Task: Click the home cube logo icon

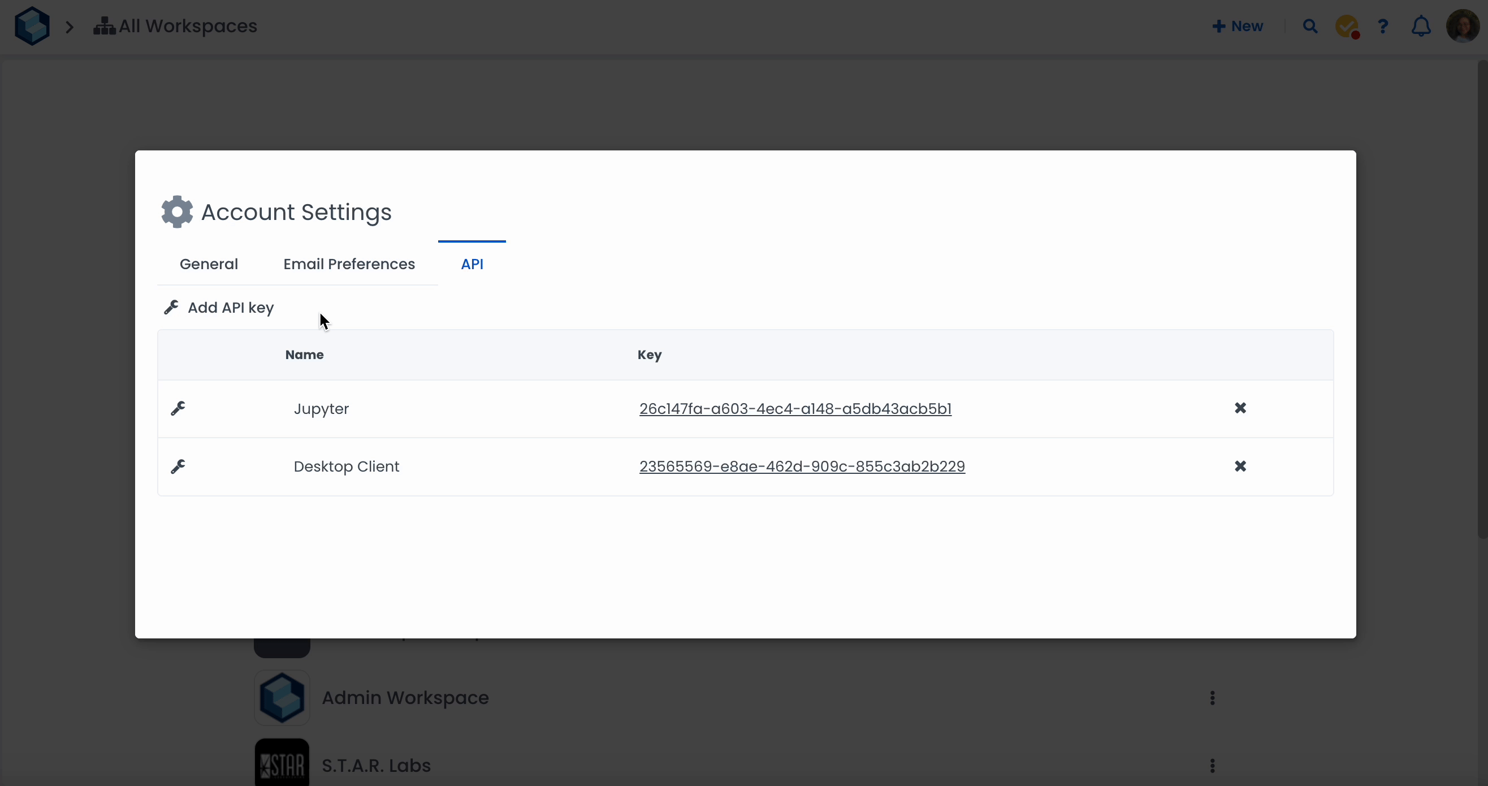Action: (x=32, y=26)
